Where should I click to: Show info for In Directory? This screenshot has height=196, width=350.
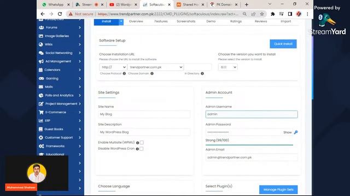tap(202, 73)
